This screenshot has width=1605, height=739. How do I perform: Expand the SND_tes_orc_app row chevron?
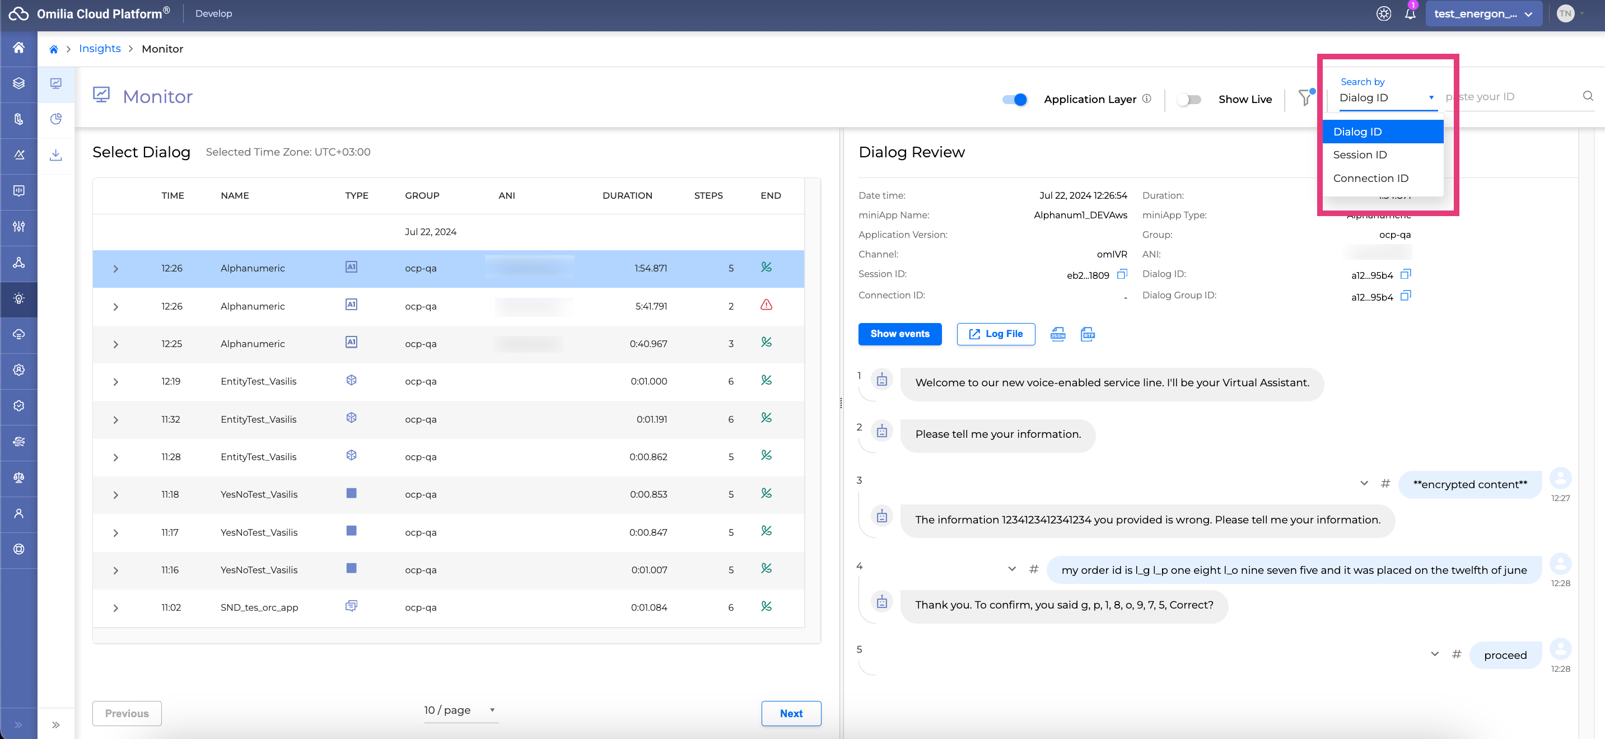point(116,607)
